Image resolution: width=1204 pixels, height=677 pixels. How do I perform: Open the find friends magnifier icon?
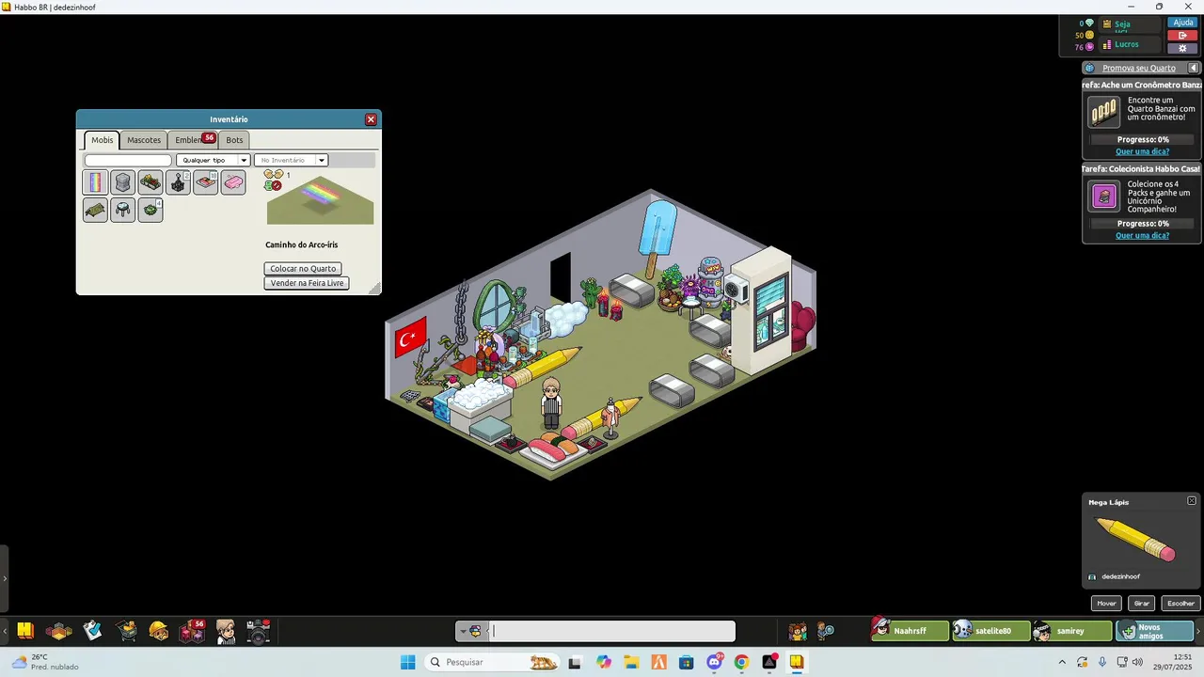click(x=826, y=631)
